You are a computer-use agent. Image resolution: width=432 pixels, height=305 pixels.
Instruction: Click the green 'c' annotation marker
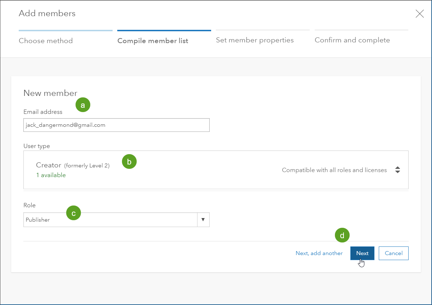click(x=73, y=213)
